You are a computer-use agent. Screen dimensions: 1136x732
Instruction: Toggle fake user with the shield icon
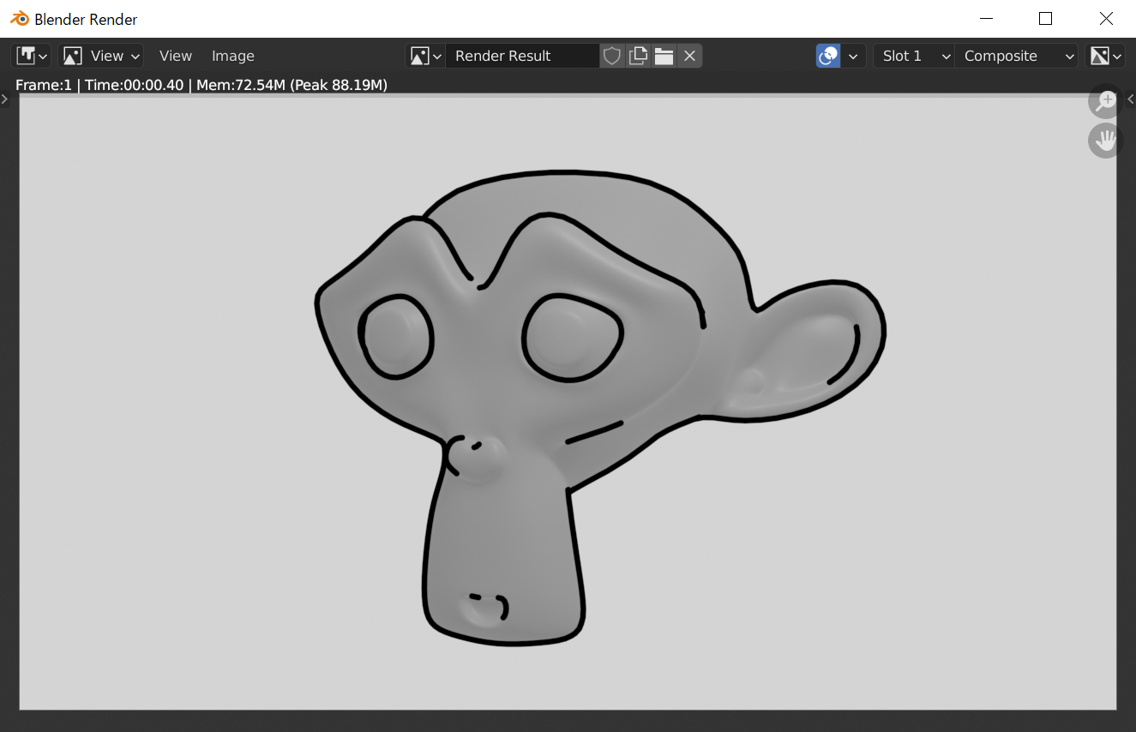coord(612,55)
